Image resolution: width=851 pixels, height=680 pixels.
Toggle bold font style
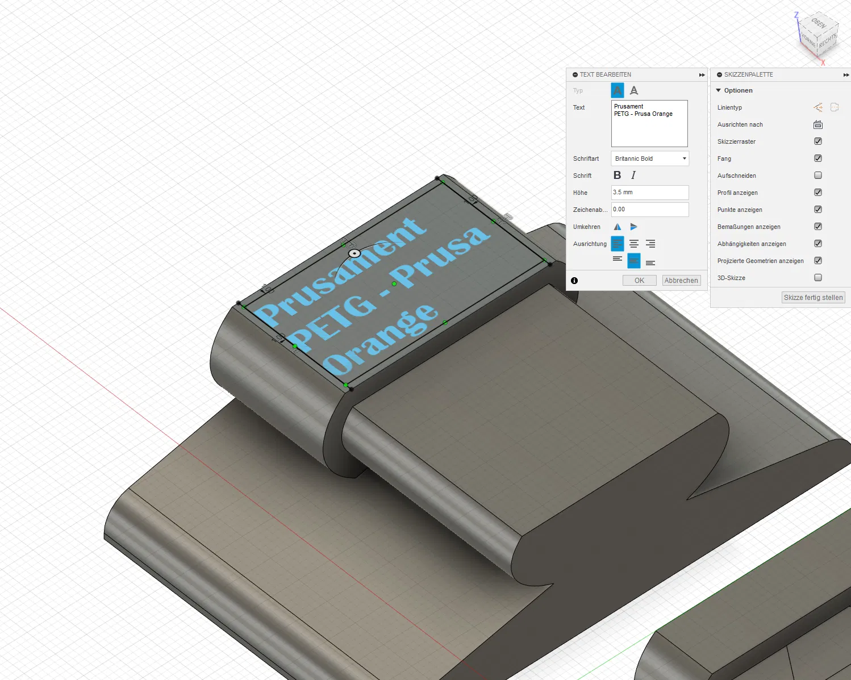(x=618, y=176)
